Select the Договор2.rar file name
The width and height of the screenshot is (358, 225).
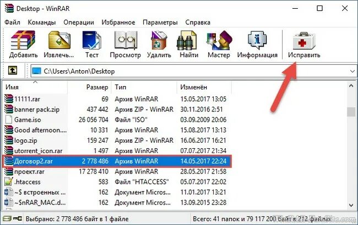[34, 161]
